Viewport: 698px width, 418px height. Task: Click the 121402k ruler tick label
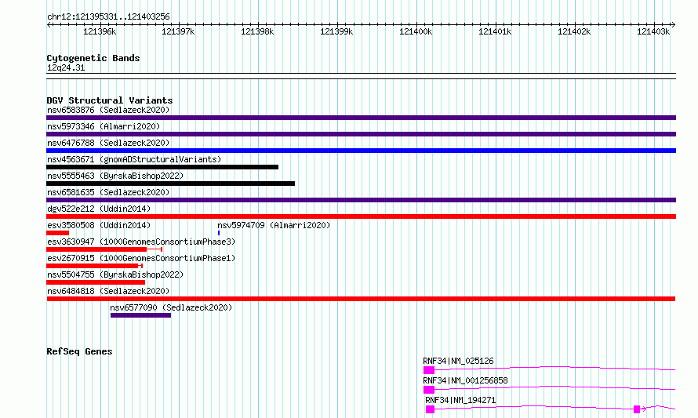pyautogui.click(x=574, y=31)
